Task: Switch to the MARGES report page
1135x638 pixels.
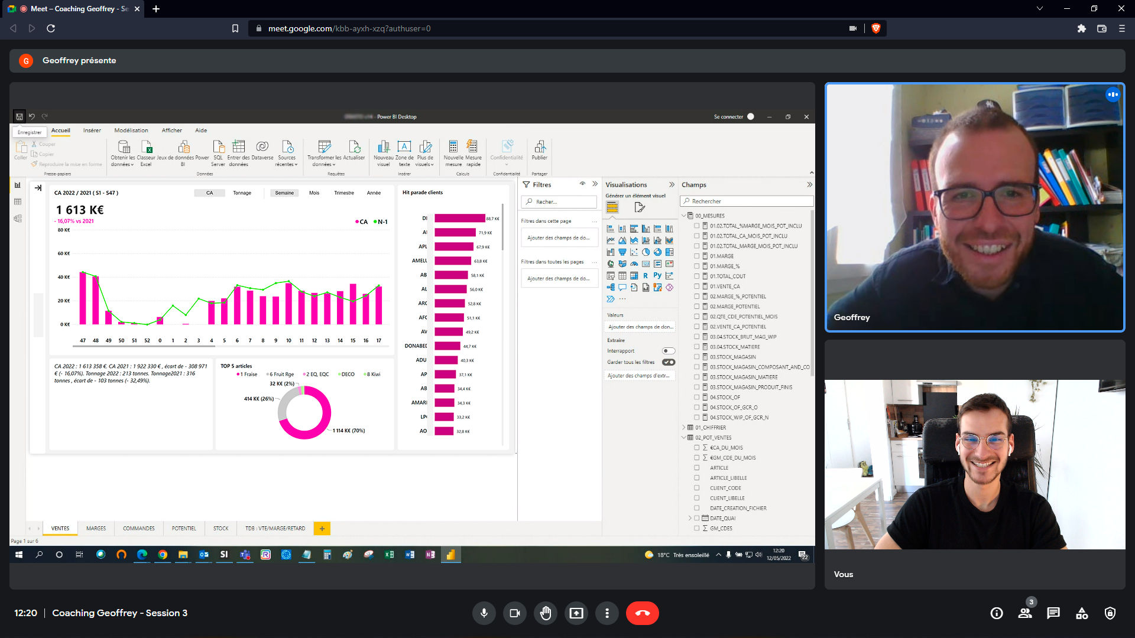Action: click(96, 529)
